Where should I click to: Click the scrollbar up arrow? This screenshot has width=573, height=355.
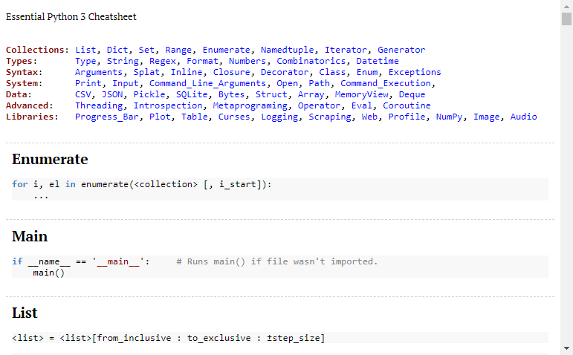[x=566, y=6]
